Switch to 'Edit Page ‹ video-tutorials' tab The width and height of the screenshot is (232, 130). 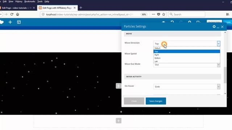pos(16,8)
